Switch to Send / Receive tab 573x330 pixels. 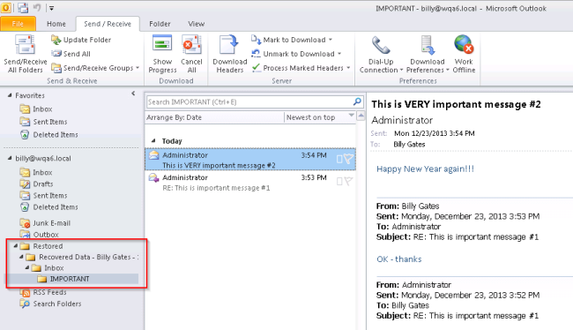[108, 24]
